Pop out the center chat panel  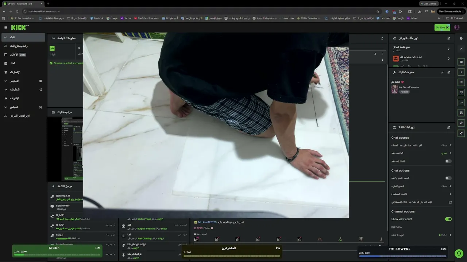coord(382,38)
